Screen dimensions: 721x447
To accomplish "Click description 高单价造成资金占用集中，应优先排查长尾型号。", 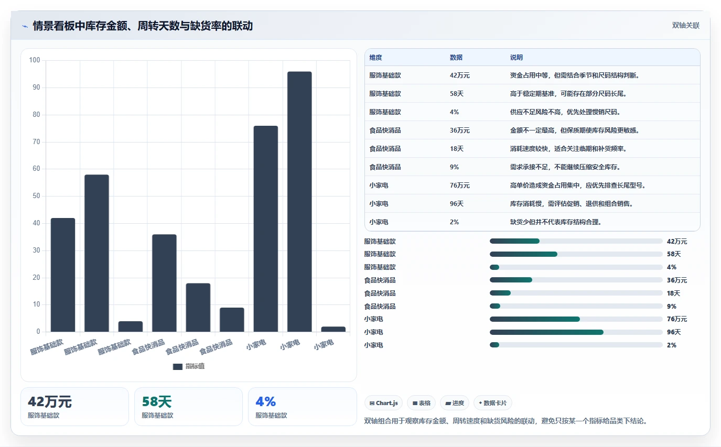I will [578, 186].
